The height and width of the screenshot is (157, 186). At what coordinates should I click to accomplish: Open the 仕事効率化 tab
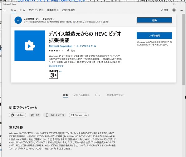click(53, 10)
